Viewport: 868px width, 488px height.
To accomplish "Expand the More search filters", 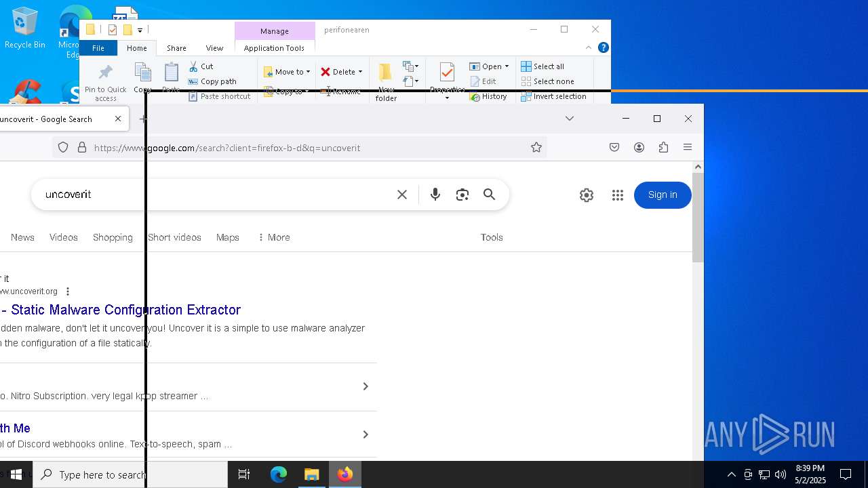I will point(274,237).
